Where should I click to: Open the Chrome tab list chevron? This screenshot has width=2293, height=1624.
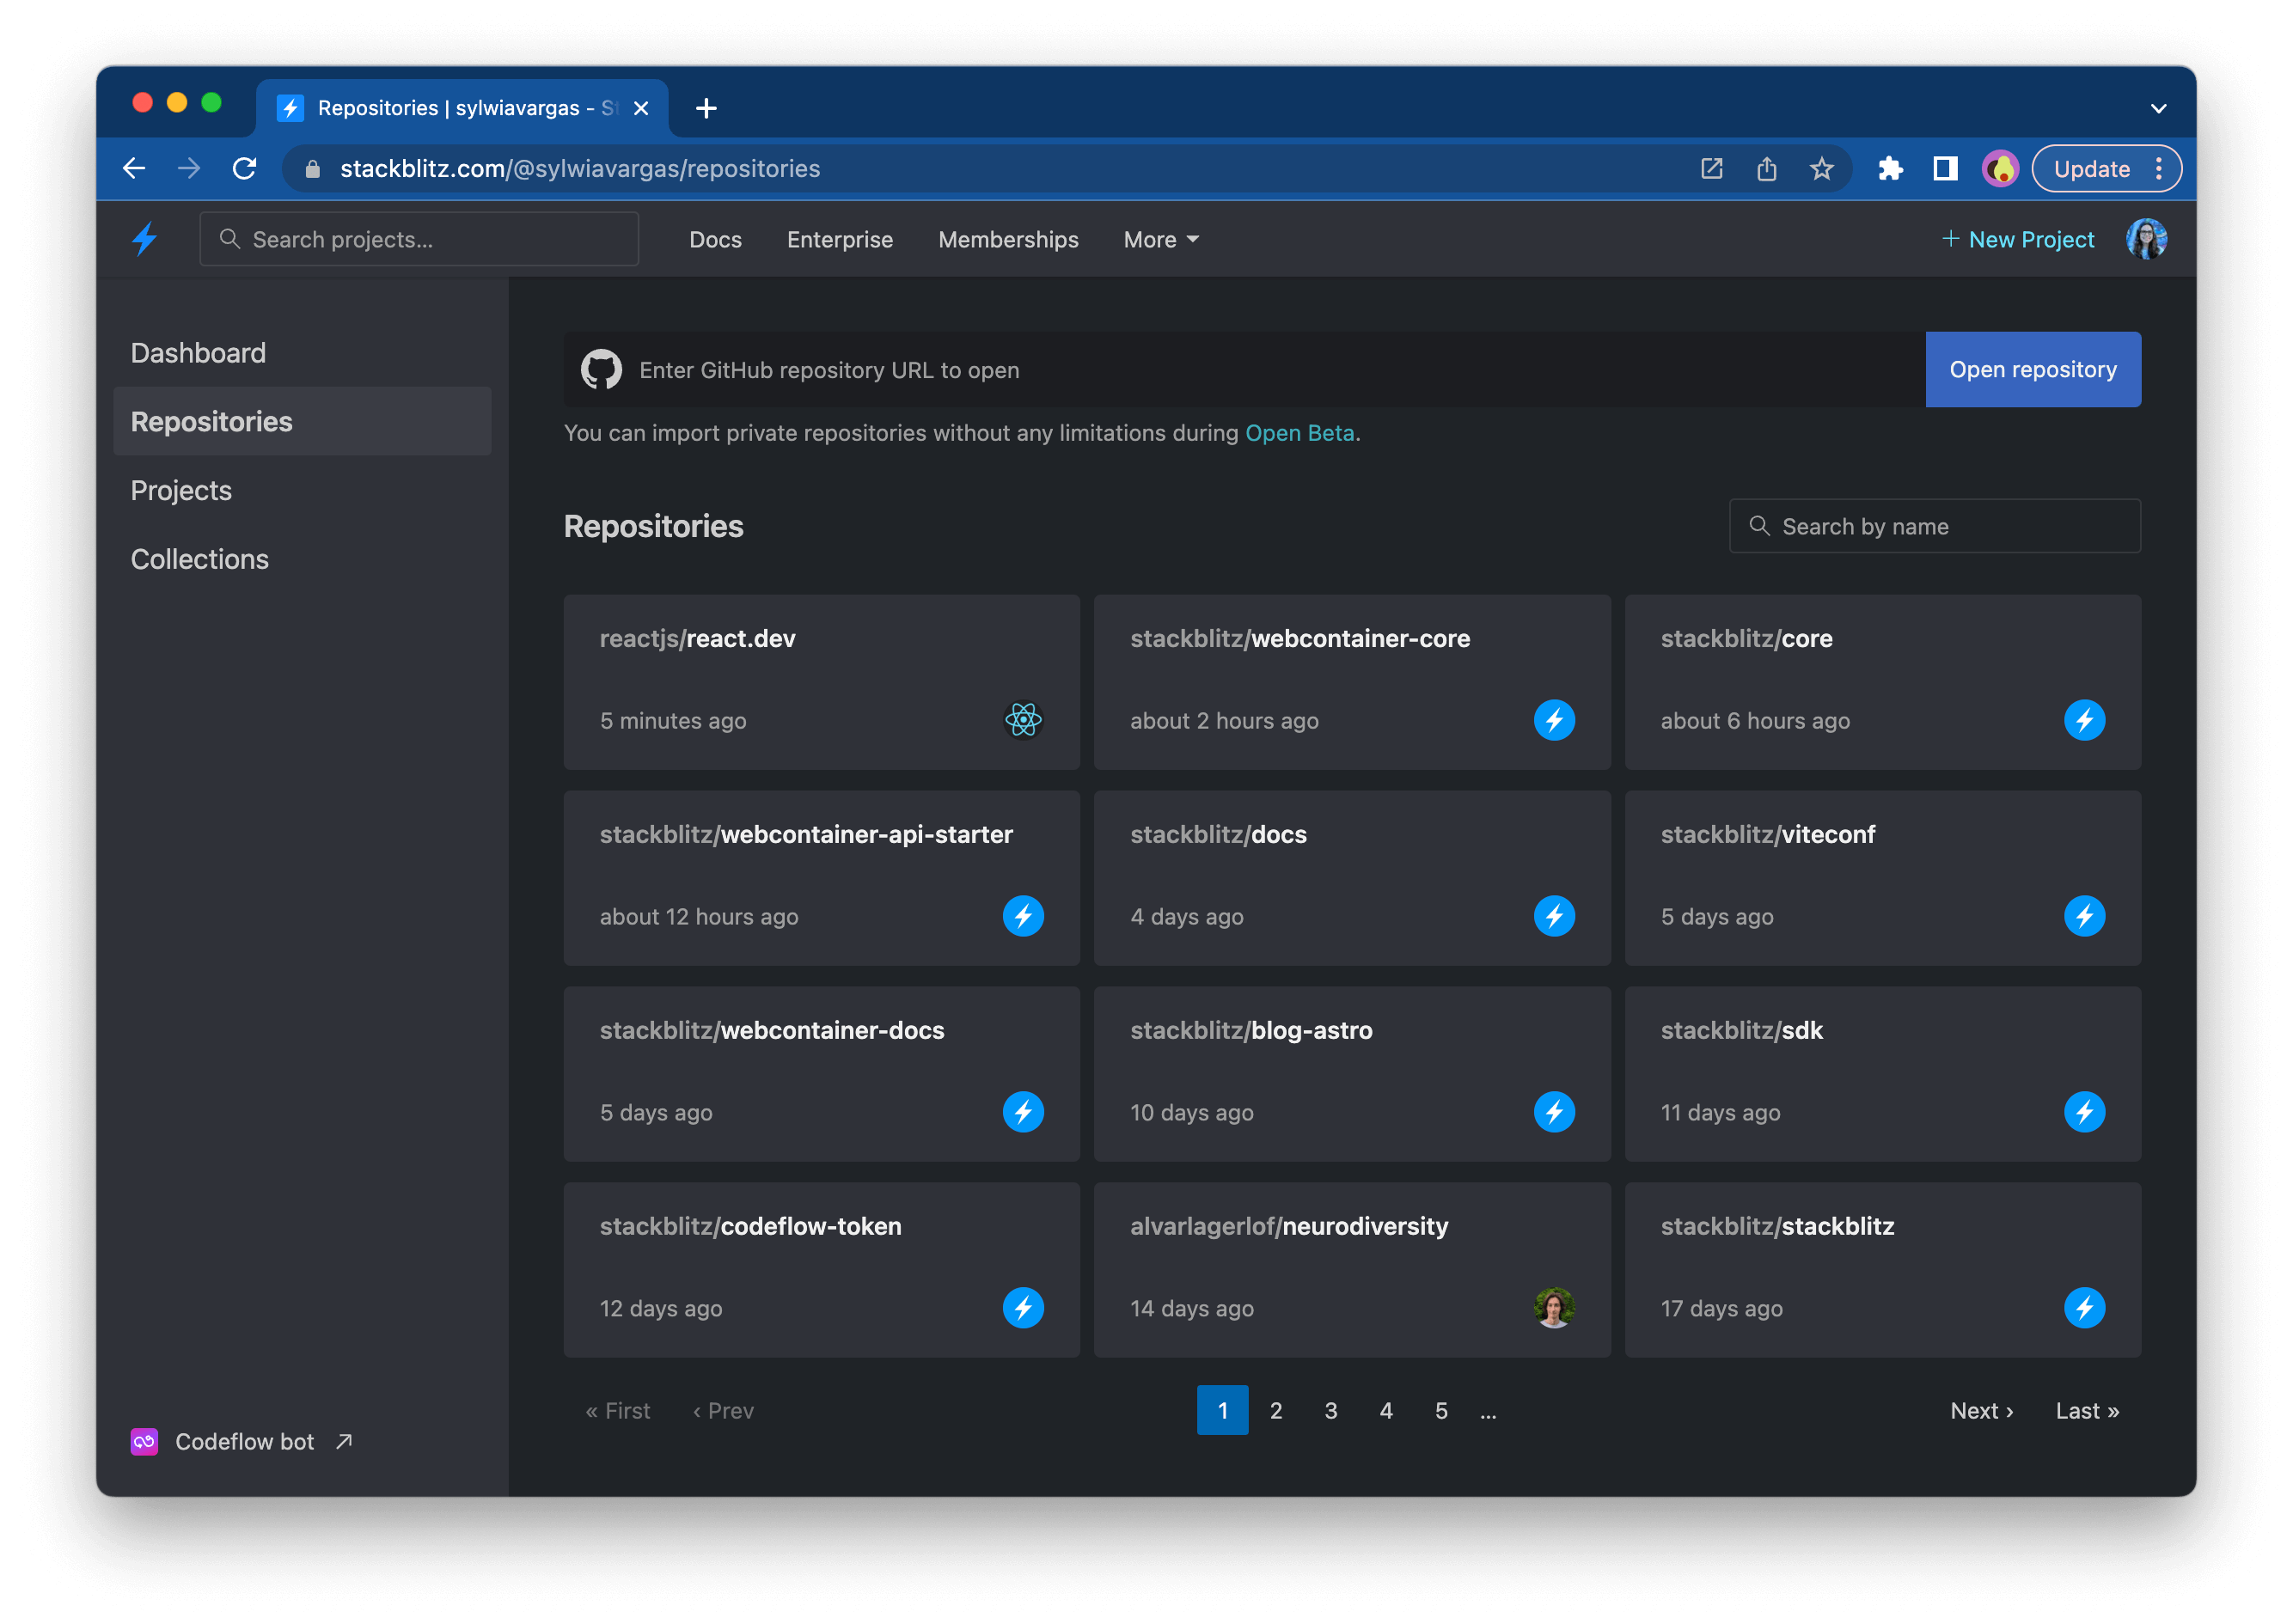pyautogui.click(x=2158, y=108)
